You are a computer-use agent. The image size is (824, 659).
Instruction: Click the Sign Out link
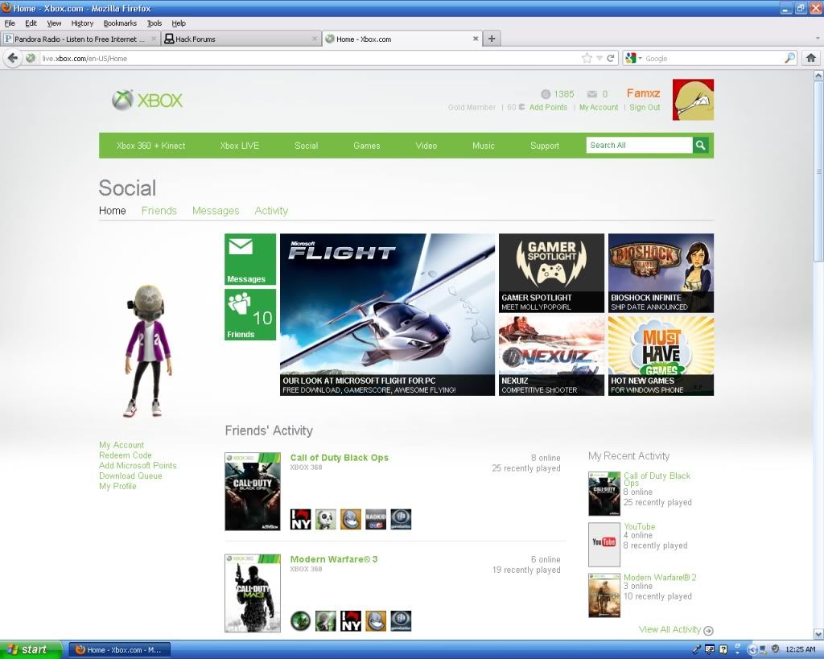pos(645,107)
